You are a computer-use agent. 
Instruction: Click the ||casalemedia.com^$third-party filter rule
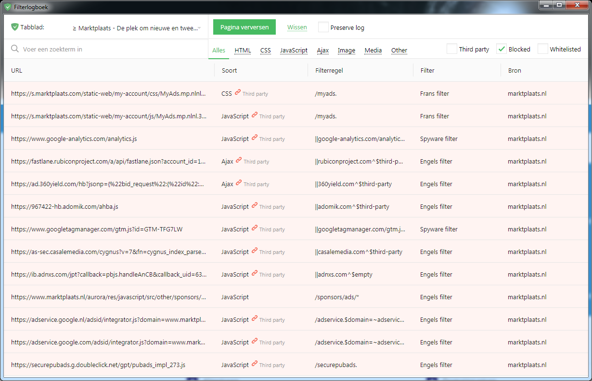coord(359,252)
